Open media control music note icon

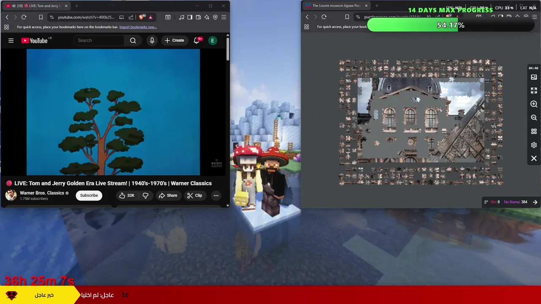pyautogui.click(x=181, y=17)
